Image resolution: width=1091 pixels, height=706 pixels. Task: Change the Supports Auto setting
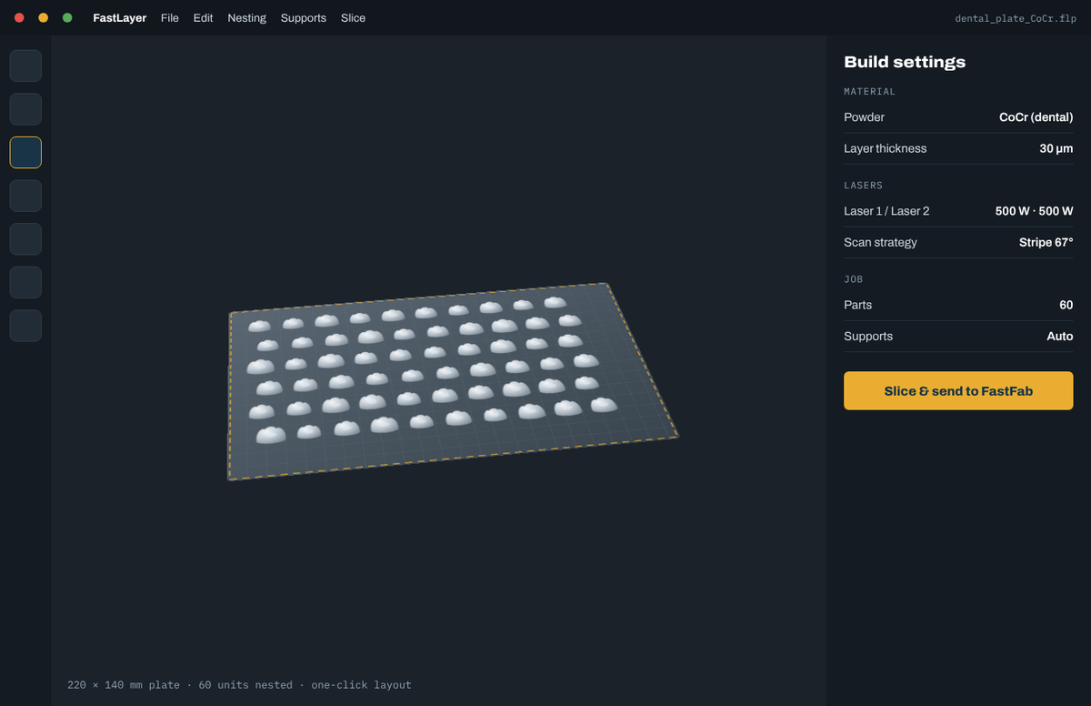[x=1060, y=336]
